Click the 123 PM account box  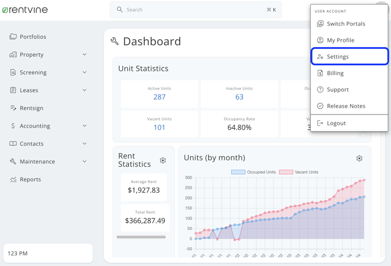(x=48, y=254)
